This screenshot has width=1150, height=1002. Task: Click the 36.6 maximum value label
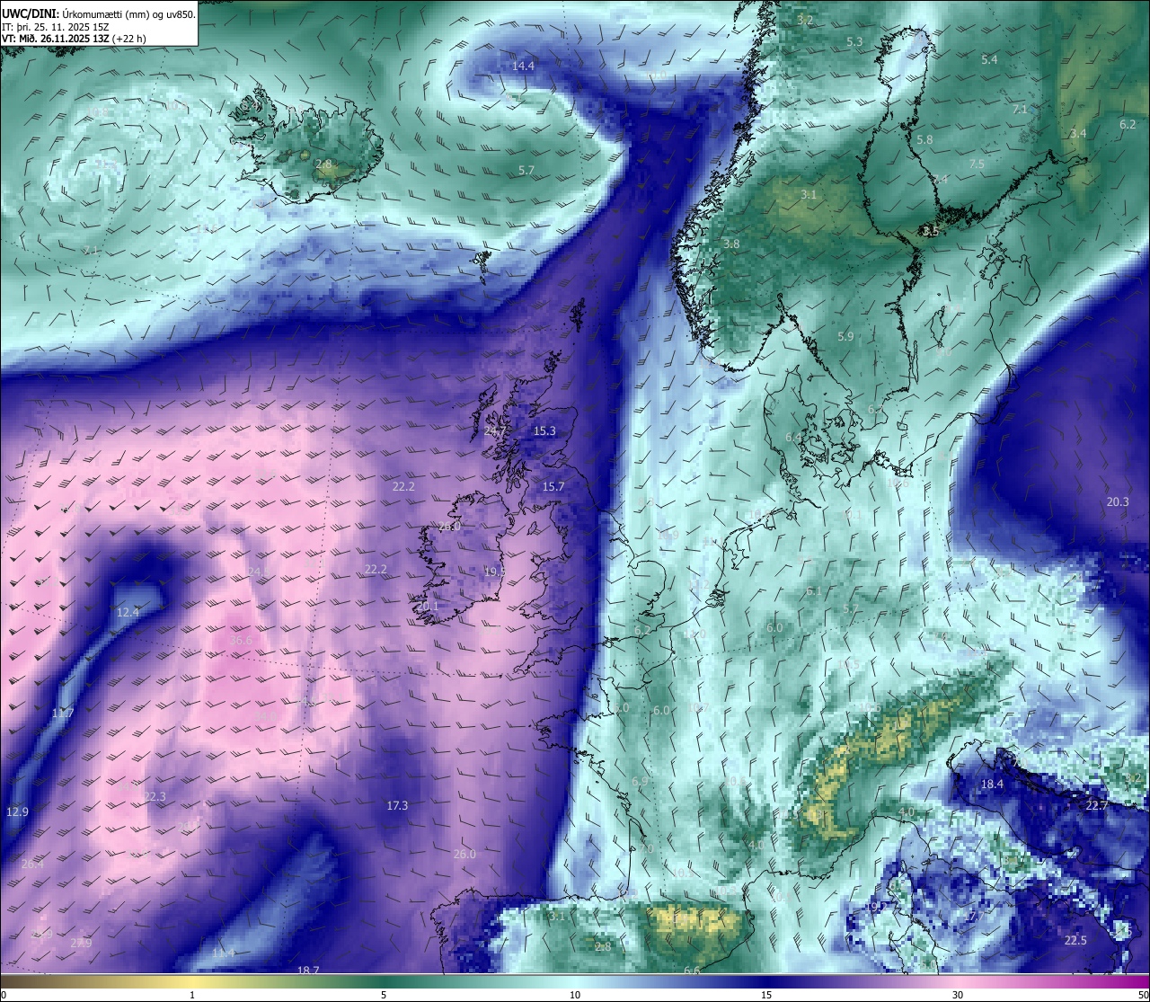tap(242, 641)
